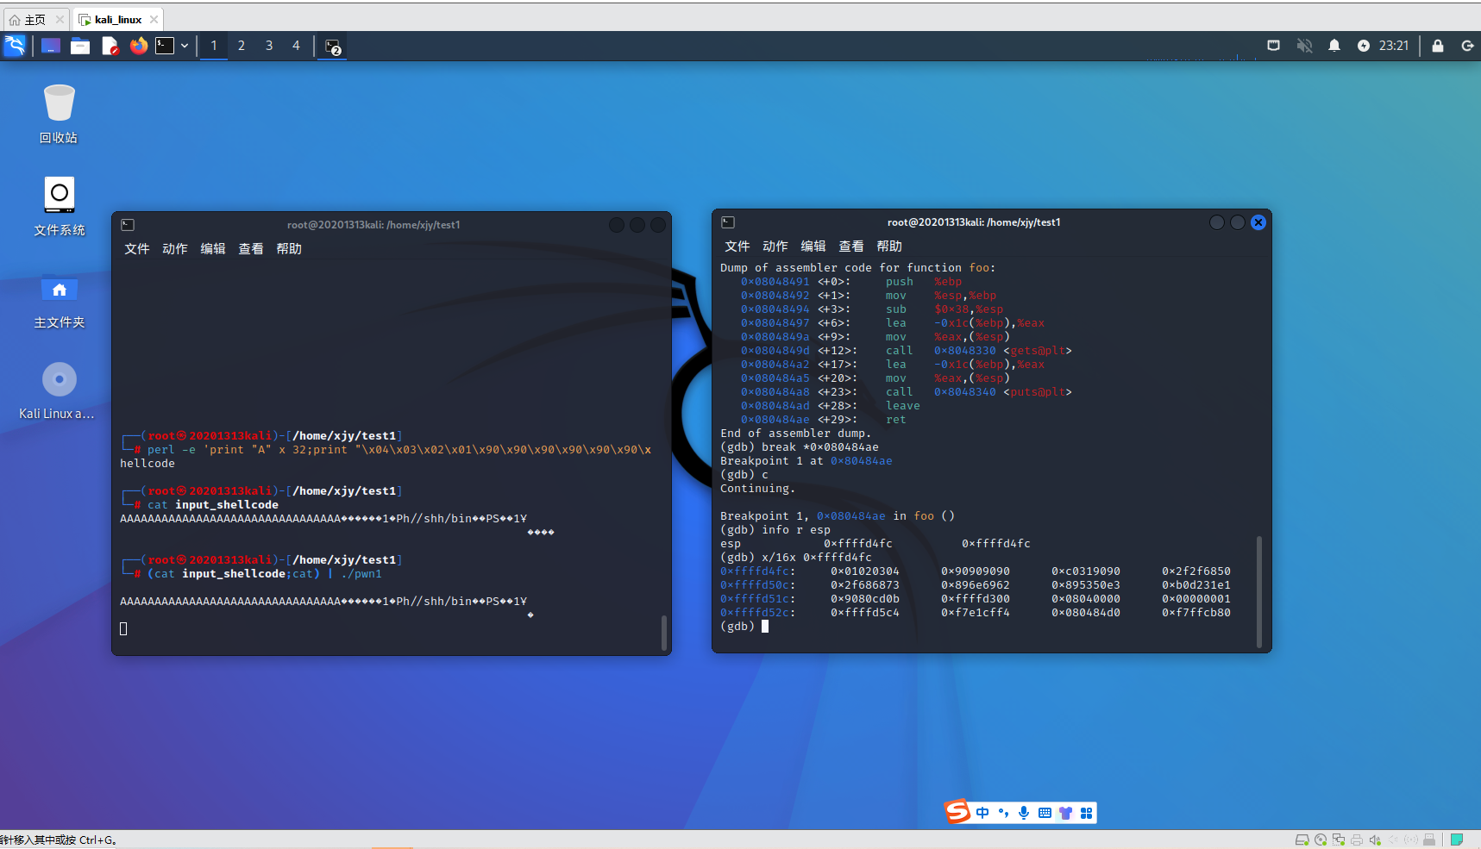
Task: Click the VM CD/DVD status icon
Action: [1321, 840]
